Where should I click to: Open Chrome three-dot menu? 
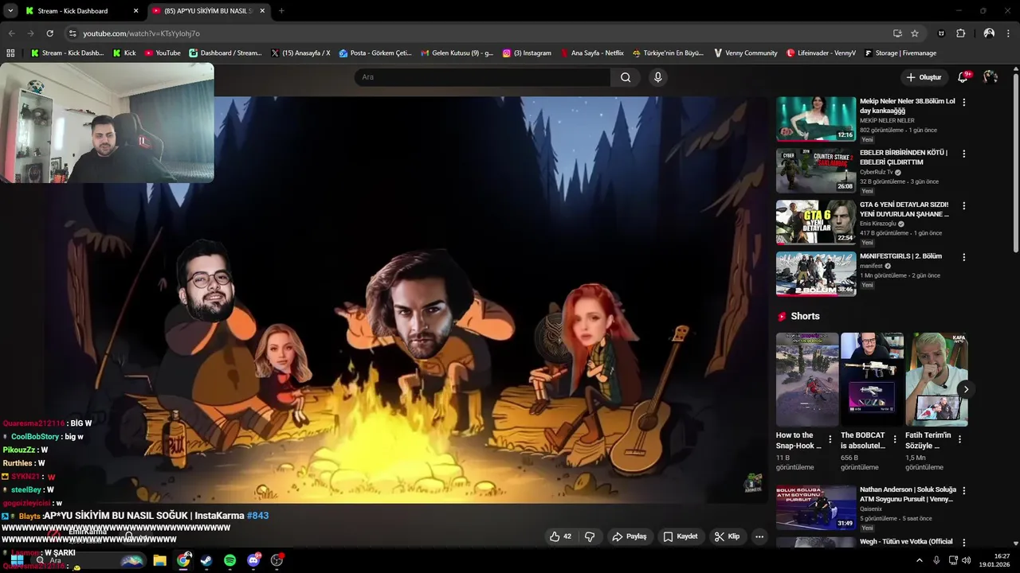click(1009, 33)
